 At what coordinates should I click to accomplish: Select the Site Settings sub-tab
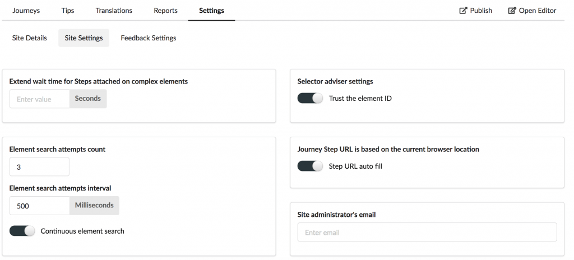coord(84,38)
